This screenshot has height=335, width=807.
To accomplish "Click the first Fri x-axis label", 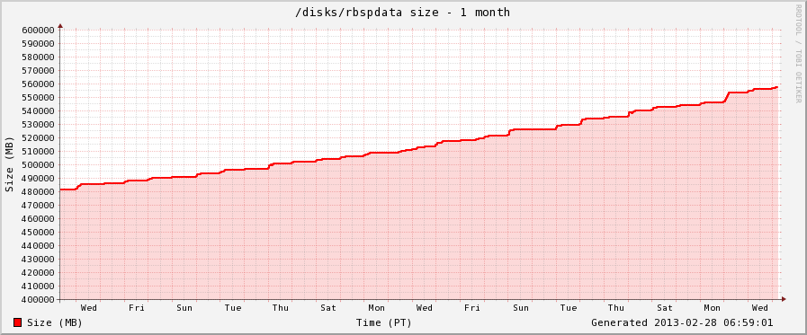I will (x=137, y=308).
